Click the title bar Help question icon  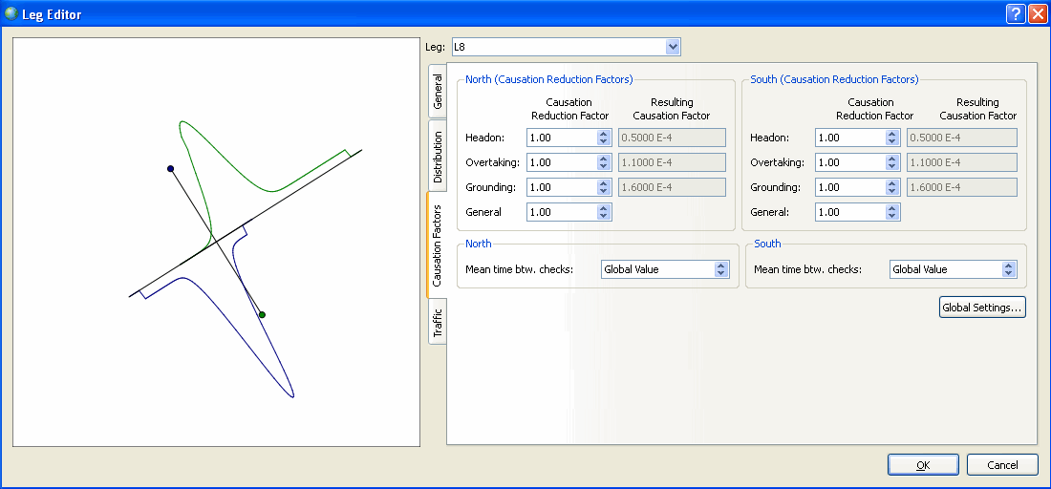click(1016, 14)
